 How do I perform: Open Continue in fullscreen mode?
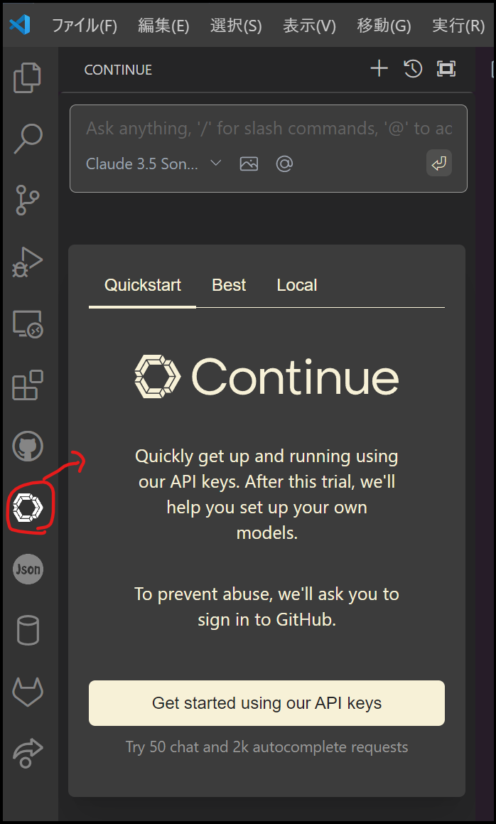click(446, 69)
